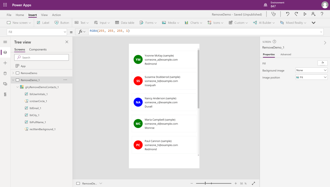Open the View menu tab
The width and height of the screenshot is (330, 187).
pyautogui.click(x=44, y=15)
